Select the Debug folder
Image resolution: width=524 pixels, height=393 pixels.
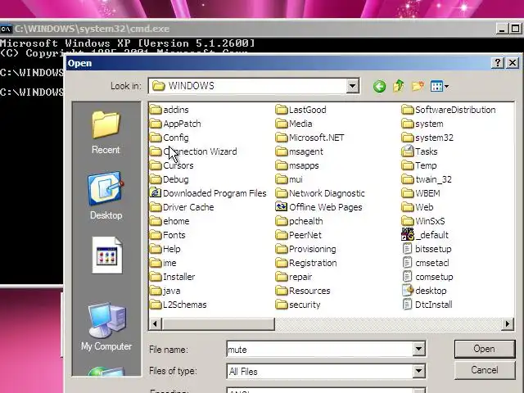pyautogui.click(x=169, y=179)
